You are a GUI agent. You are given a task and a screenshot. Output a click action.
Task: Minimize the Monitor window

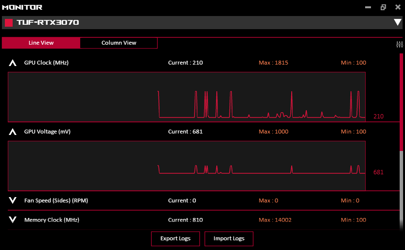click(368, 7)
